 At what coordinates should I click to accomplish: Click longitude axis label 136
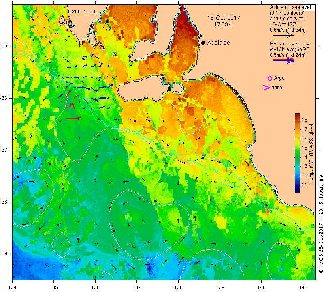pos(95,287)
